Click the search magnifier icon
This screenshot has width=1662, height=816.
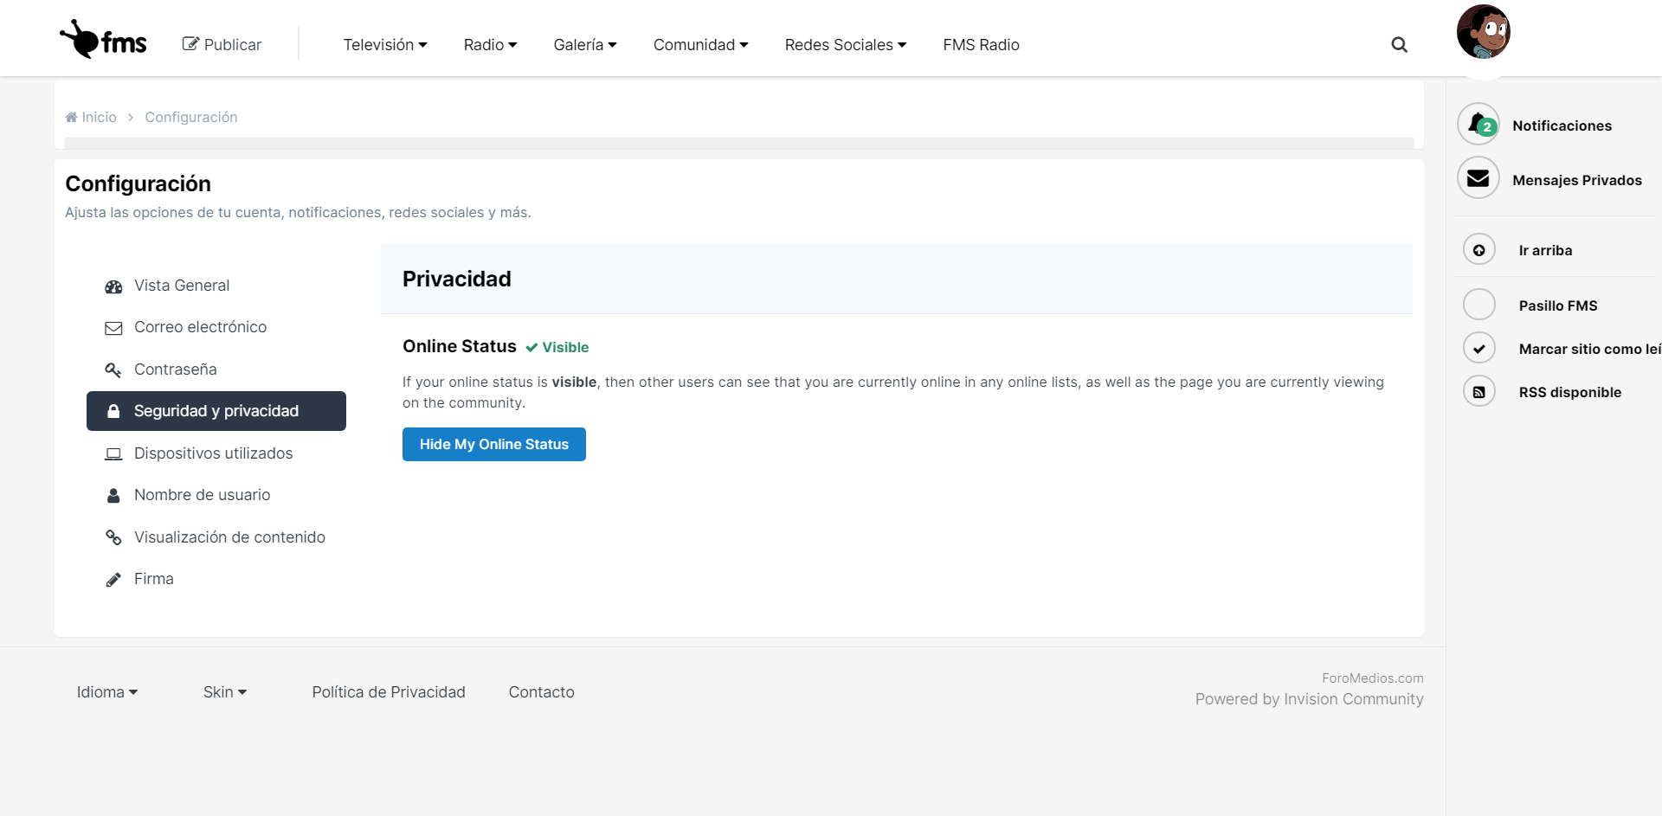click(1399, 45)
